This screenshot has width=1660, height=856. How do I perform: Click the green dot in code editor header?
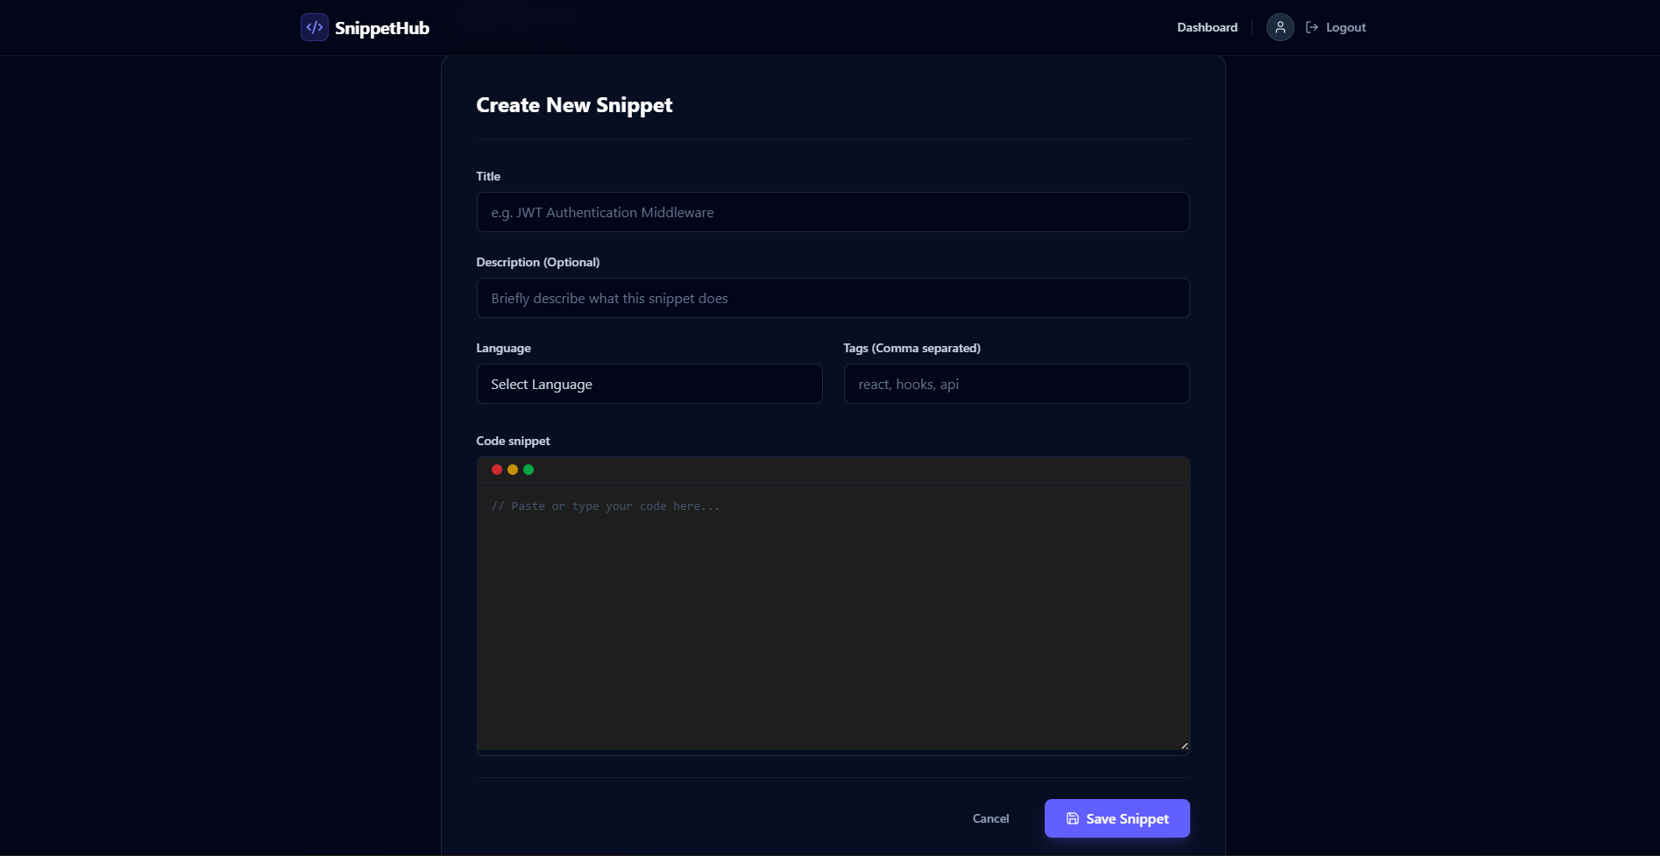point(529,470)
